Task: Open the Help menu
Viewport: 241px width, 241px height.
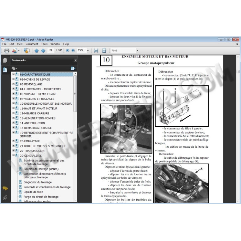Action: [66, 44]
